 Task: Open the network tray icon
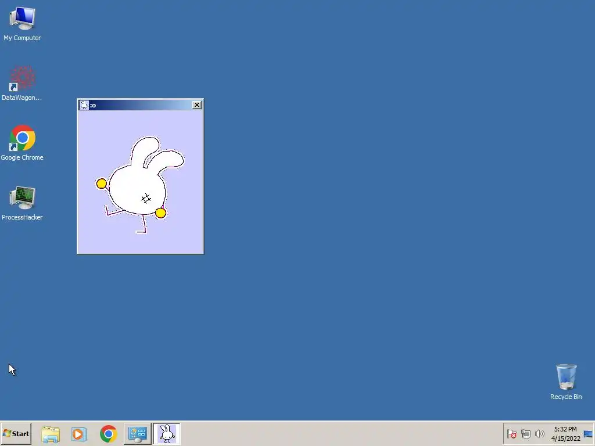(525, 434)
